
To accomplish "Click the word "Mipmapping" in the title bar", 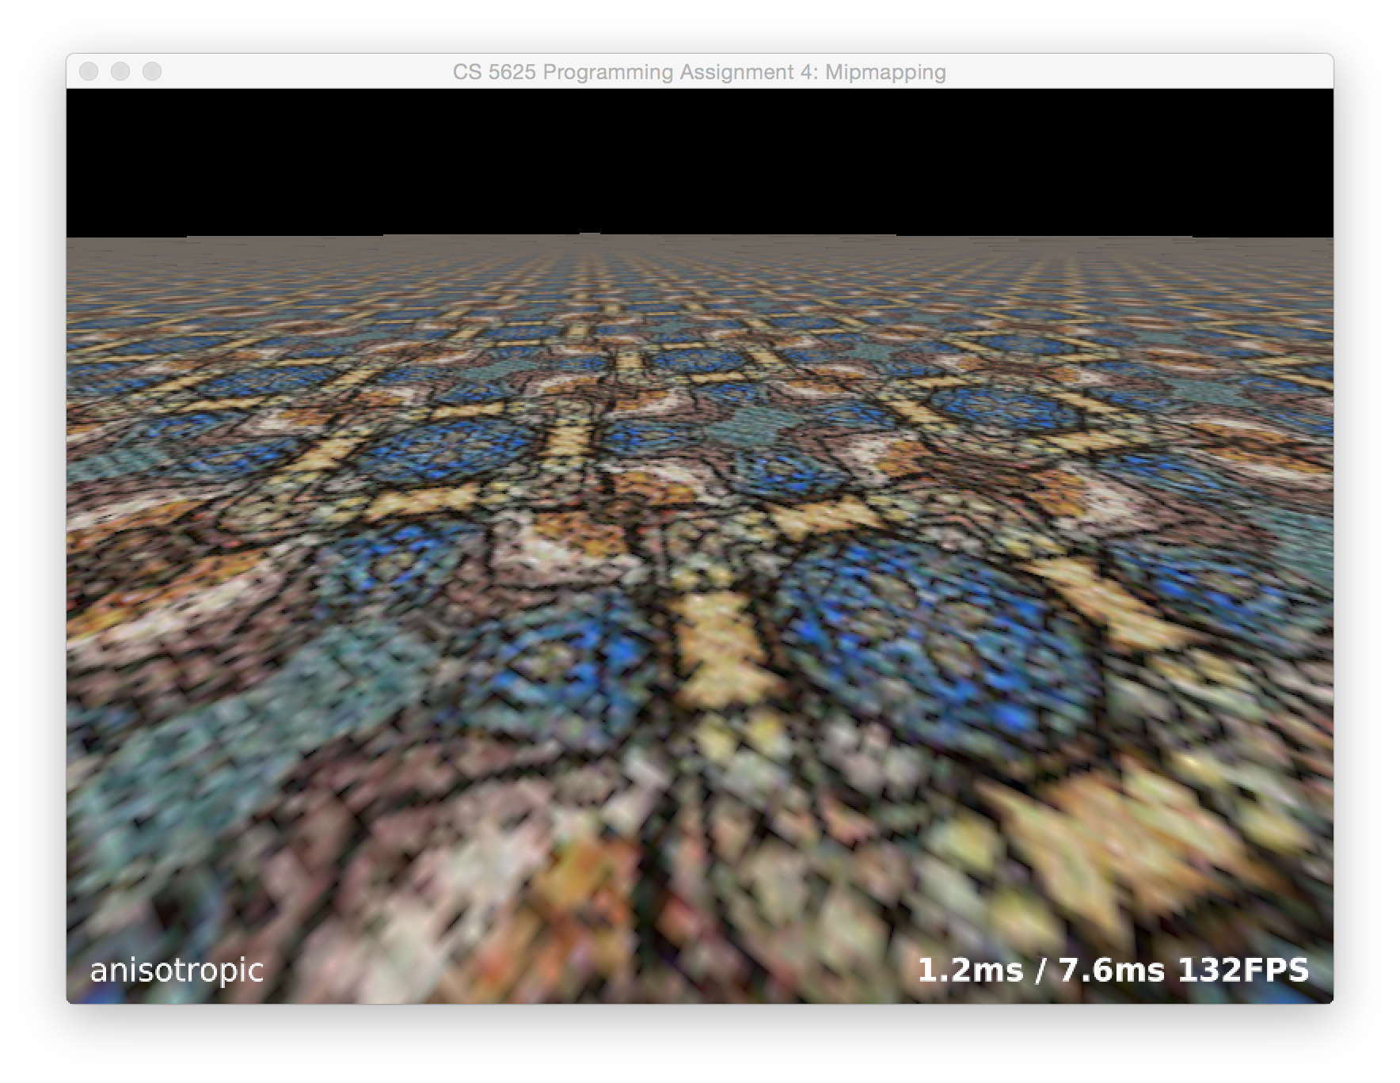I will [x=885, y=72].
